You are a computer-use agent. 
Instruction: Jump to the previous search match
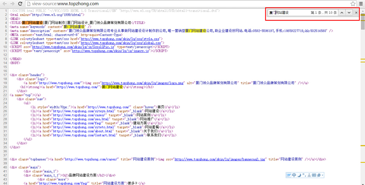(341, 12)
